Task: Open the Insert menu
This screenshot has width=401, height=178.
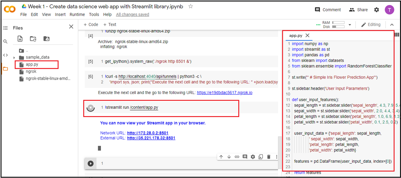Action: pos(60,14)
